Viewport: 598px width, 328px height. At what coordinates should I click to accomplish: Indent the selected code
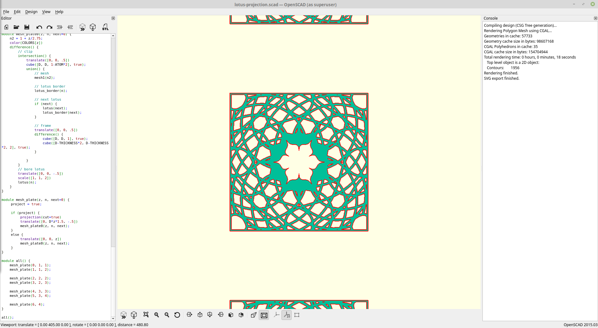point(70,27)
